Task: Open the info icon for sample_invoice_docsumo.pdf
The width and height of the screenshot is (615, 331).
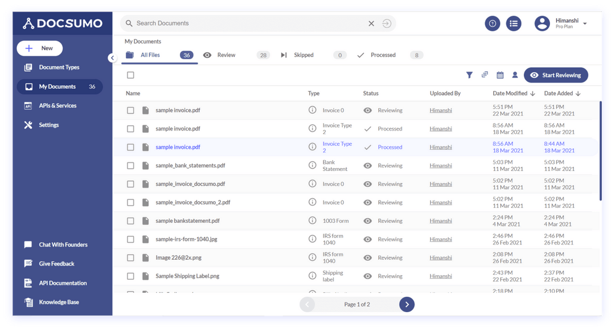Action: point(312,183)
